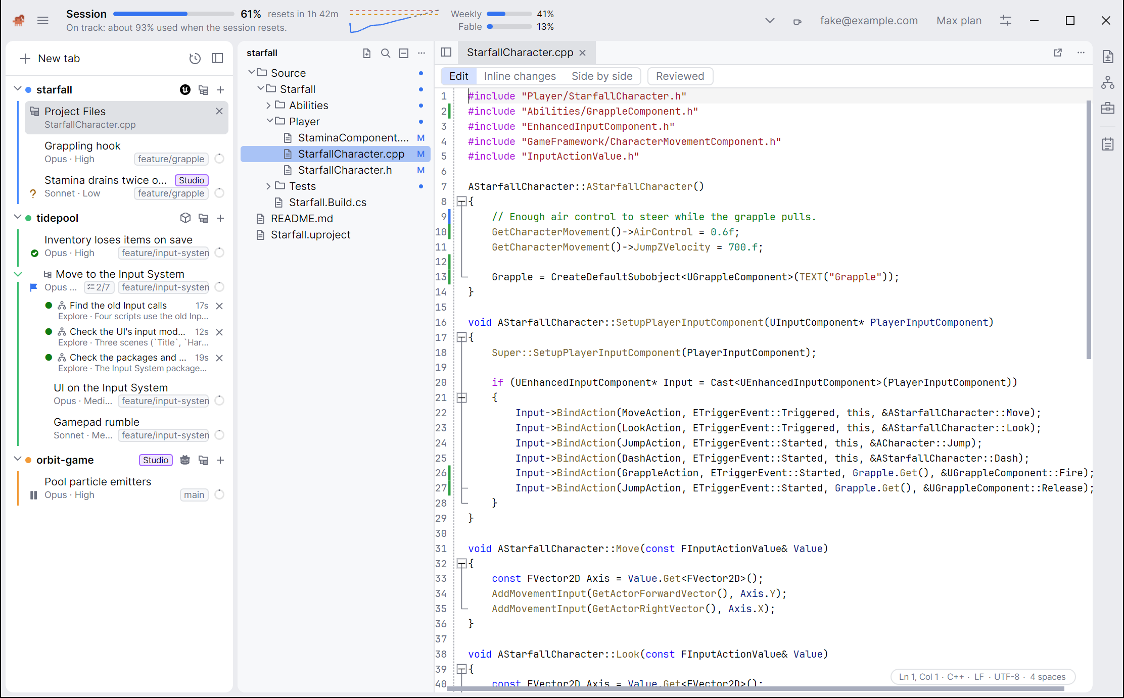Toggle file tree panel left of editor tab

446,52
